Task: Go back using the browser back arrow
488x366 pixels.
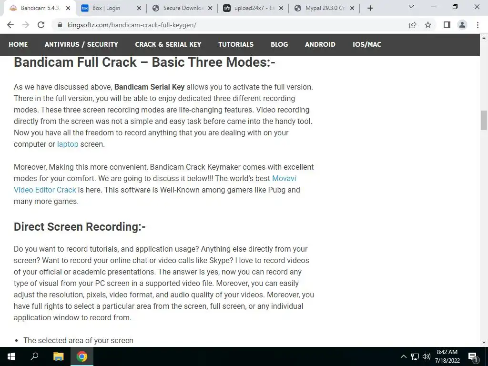Action: (x=10, y=25)
